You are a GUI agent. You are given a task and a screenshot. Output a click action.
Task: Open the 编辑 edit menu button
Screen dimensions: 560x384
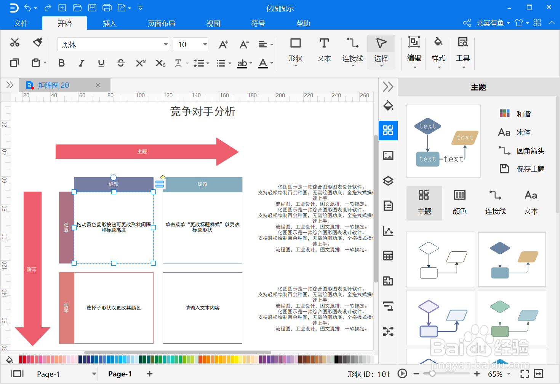(414, 52)
